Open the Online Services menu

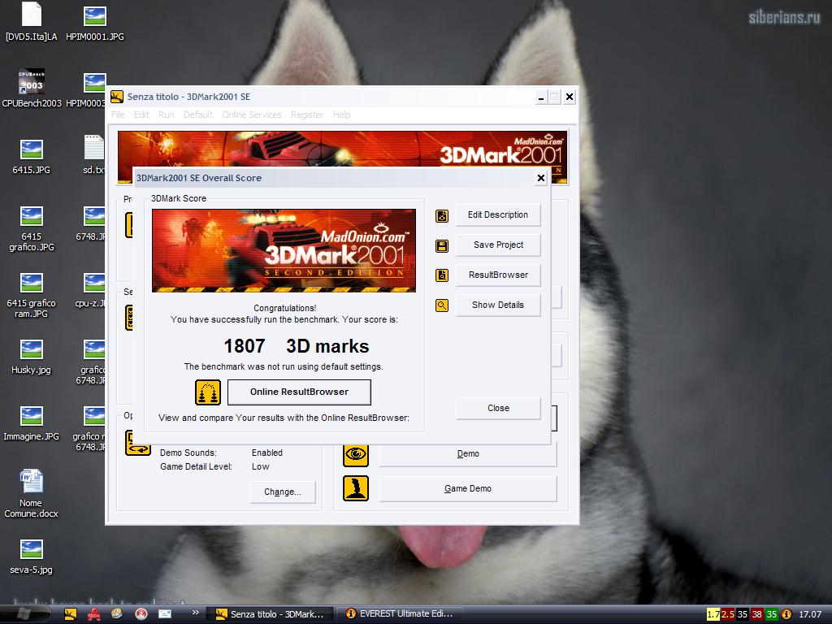click(252, 115)
